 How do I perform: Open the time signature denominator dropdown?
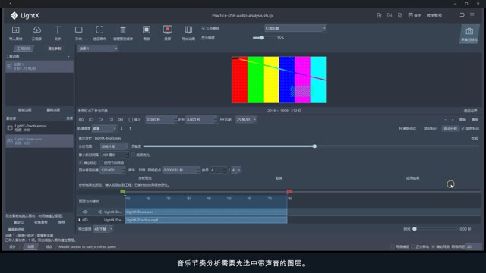pos(236,170)
